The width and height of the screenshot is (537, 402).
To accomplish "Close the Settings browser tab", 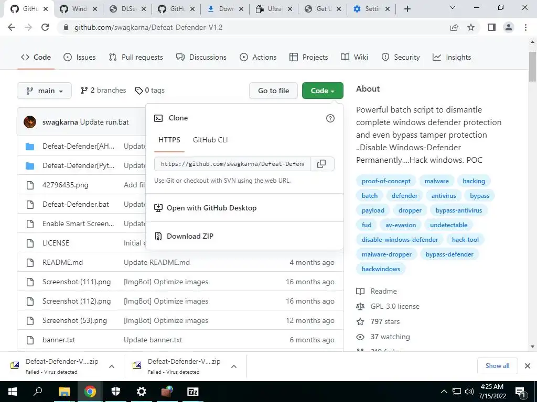I will [x=388, y=9].
